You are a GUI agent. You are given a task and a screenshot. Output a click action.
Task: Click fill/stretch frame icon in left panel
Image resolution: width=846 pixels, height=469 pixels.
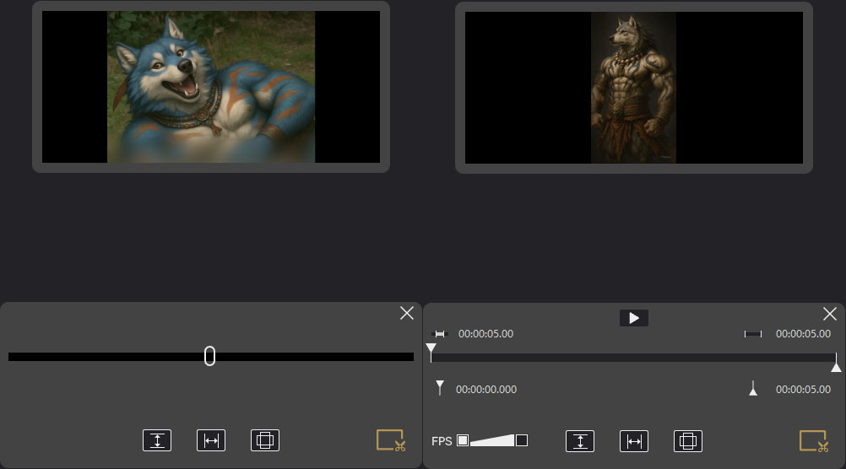pyautogui.click(x=265, y=440)
